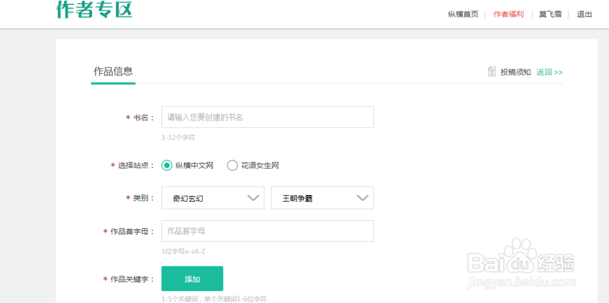Click the 返回 >> link
Viewport: 609px width, 303px height.
tap(549, 73)
